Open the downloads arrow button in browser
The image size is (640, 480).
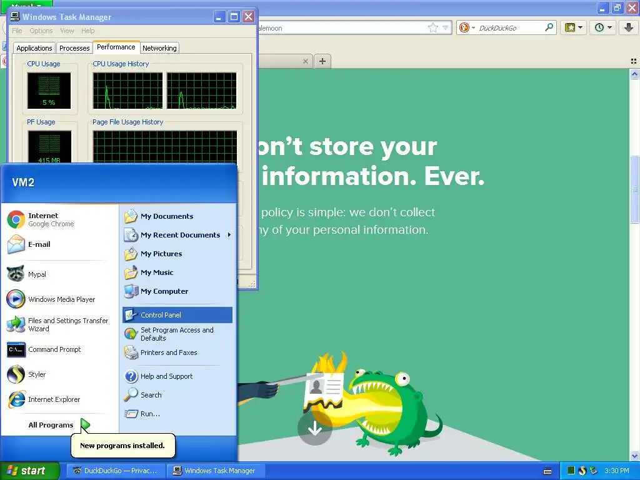coord(629,27)
